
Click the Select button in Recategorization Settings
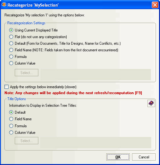pos(26,73)
